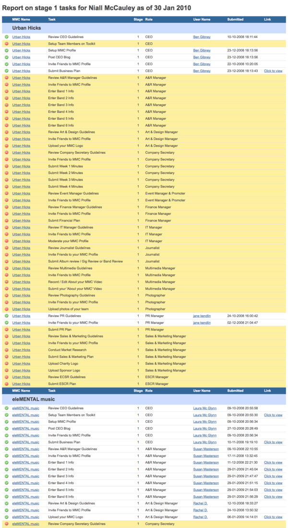Open Ben Gibney link in Urban Hicks Review CEO Guidelines row
Screen dimensions: 288x528
pyautogui.click(x=202, y=37)
